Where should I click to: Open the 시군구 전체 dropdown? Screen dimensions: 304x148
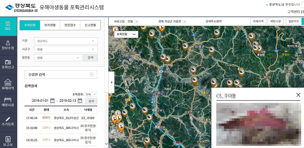(x=66, y=50)
